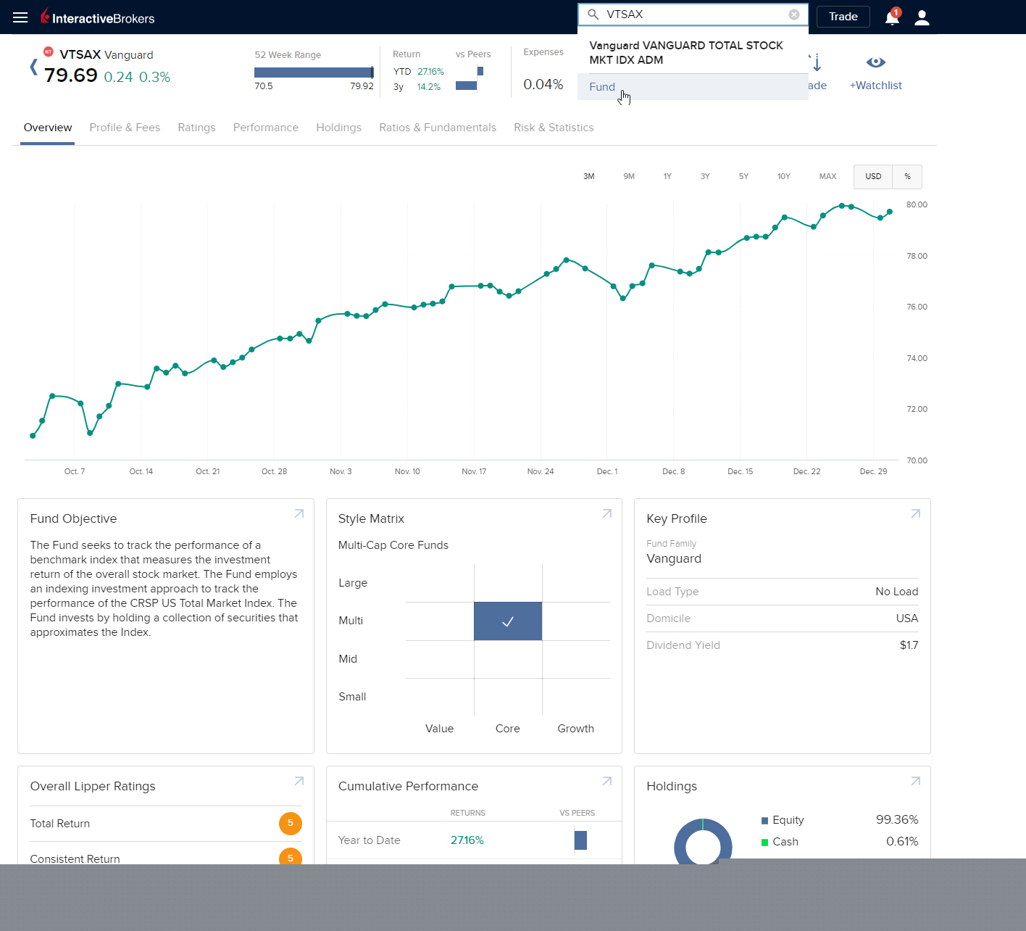
Task: Set chart range to 1Y
Action: click(x=667, y=177)
